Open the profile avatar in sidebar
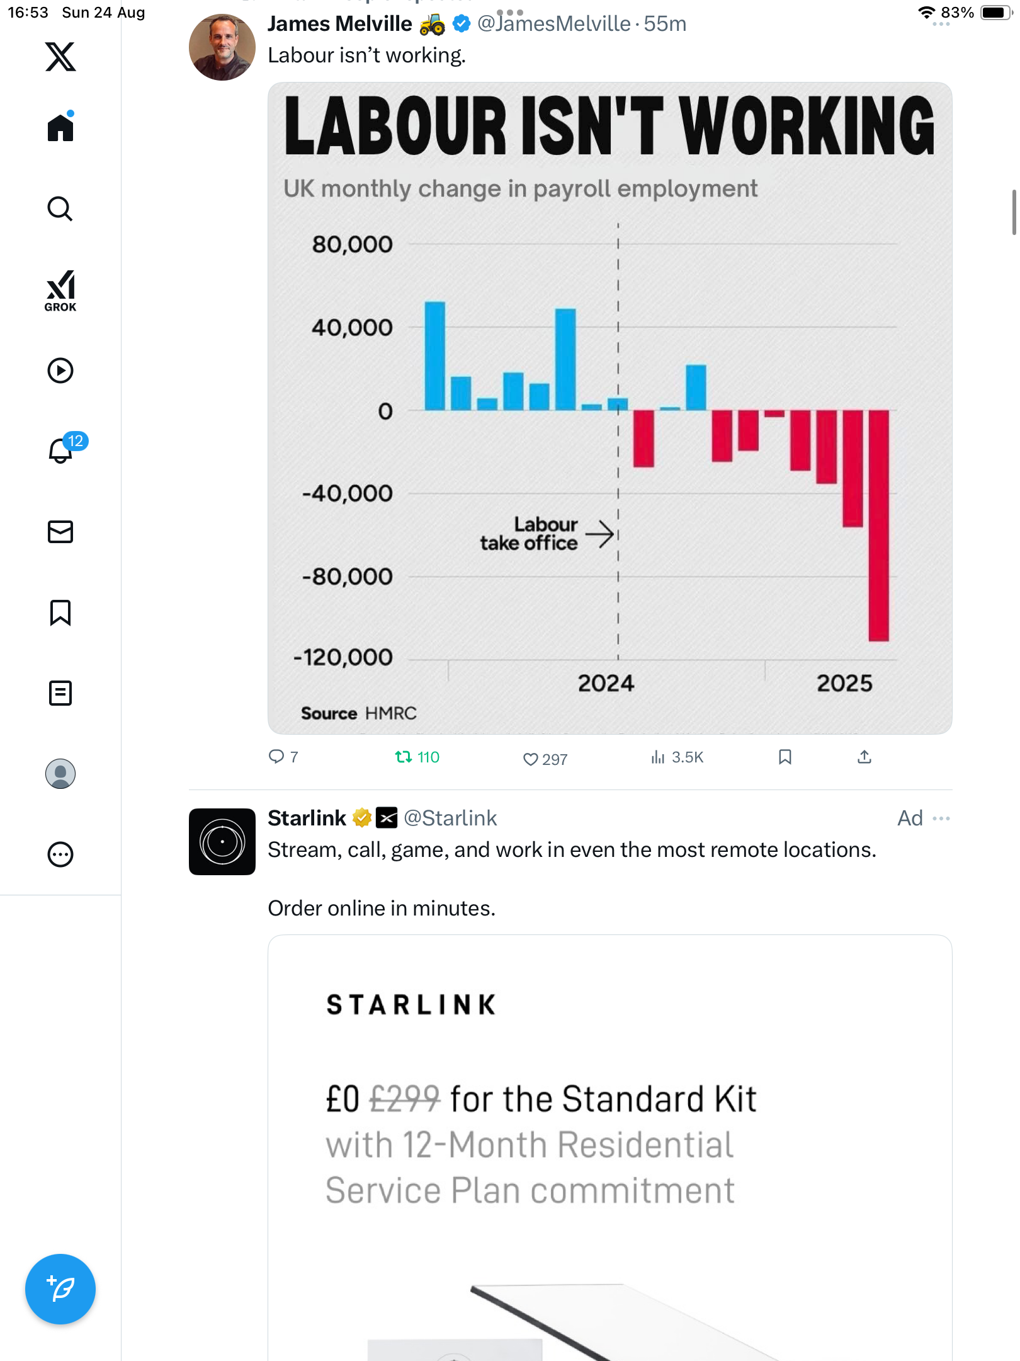 tap(60, 774)
